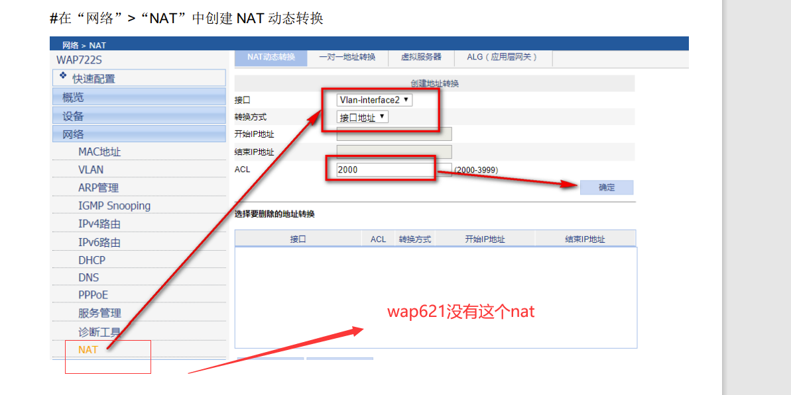Collapse the 网络 menu section
This screenshot has height=395, width=791.
139,134
